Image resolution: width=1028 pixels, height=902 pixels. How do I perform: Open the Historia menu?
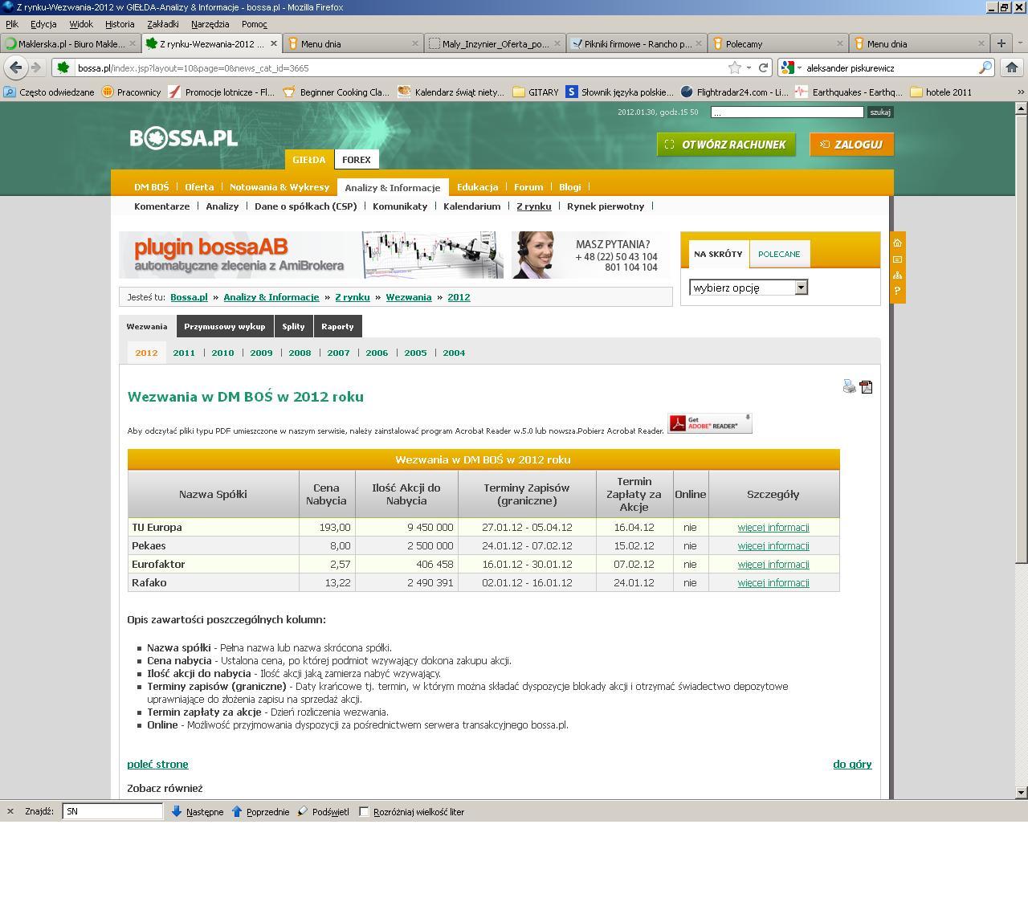(x=120, y=24)
